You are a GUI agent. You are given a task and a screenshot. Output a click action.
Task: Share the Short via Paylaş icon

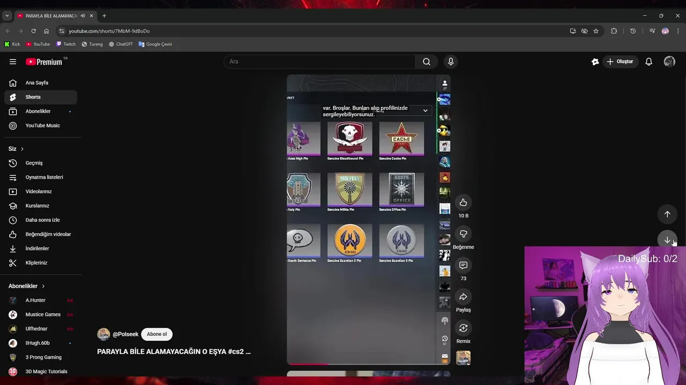point(463,297)
